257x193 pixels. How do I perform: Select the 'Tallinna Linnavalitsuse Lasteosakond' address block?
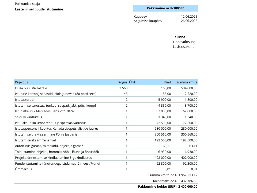point(184,42)
